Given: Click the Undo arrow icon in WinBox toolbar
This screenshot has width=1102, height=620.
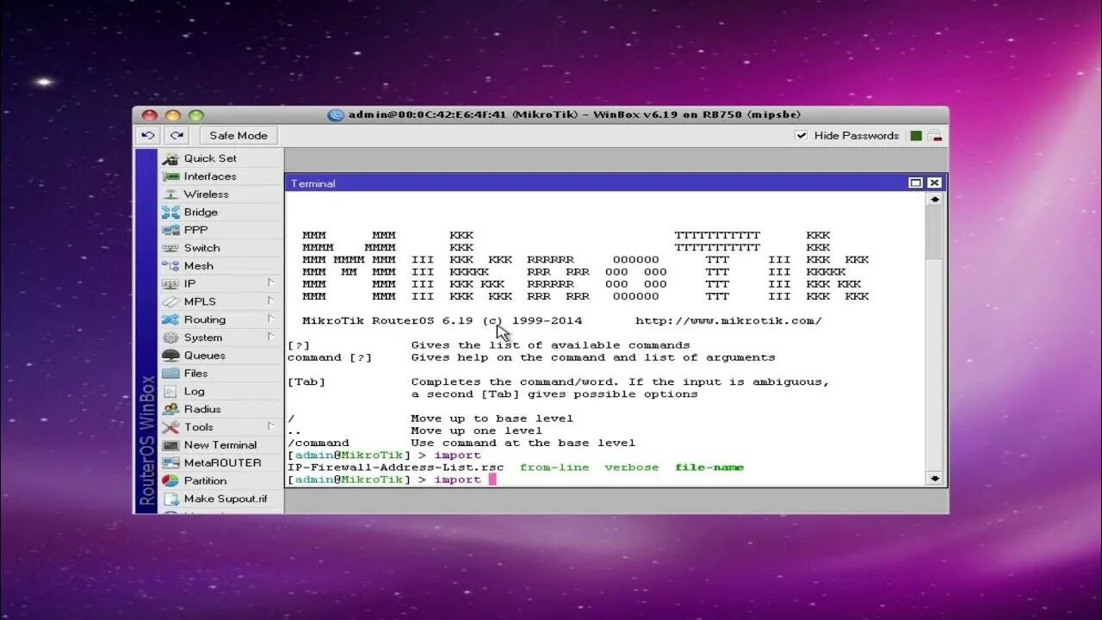Looking at the screenshot, I should 148,135.
